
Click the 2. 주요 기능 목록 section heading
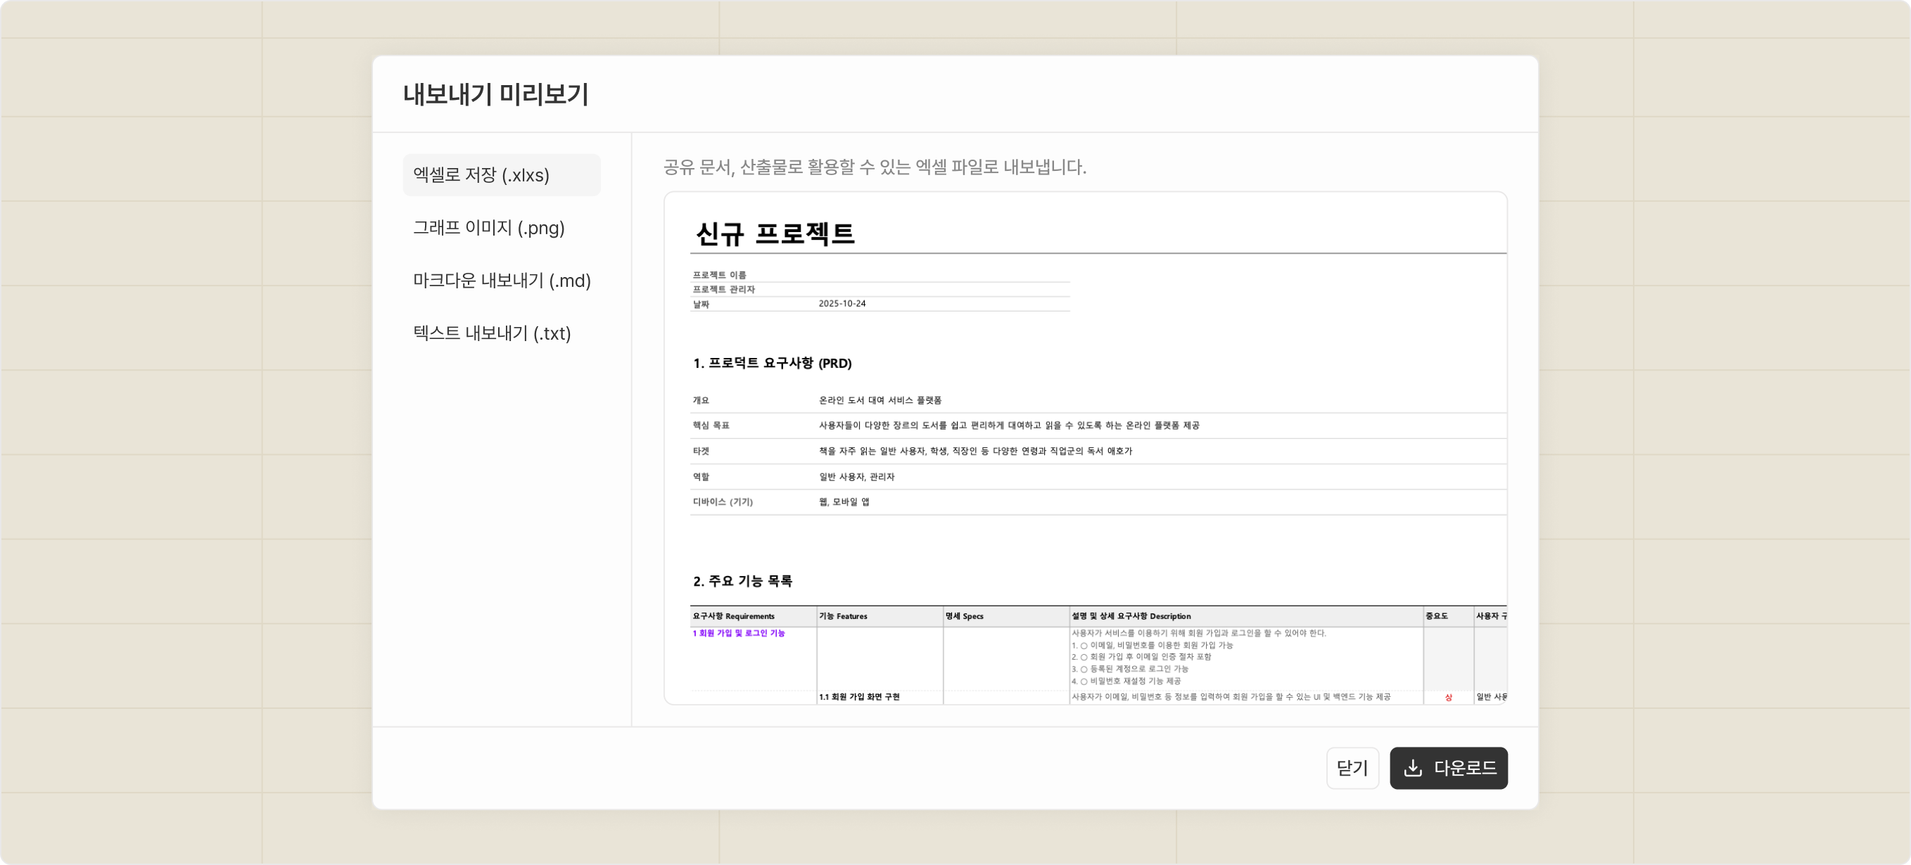[x=741, y=581]
